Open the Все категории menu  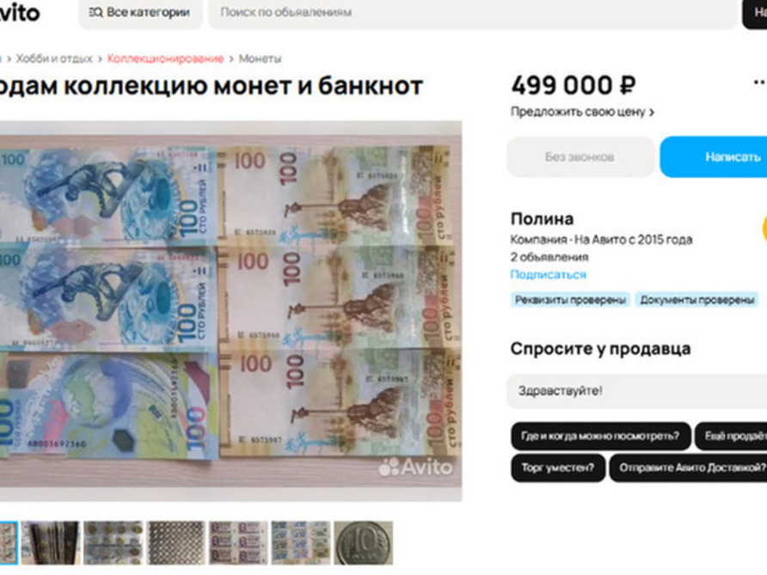tap(140, 13)
